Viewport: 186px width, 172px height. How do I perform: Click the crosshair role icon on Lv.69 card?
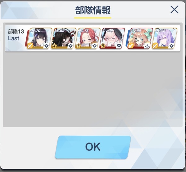click(x=71, y=46)
